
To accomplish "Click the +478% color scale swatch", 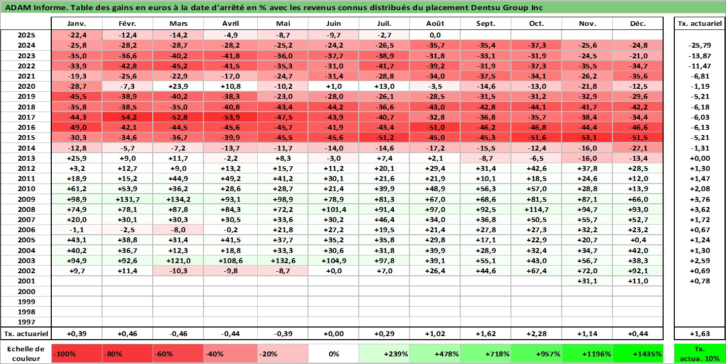I will [435, 353].
